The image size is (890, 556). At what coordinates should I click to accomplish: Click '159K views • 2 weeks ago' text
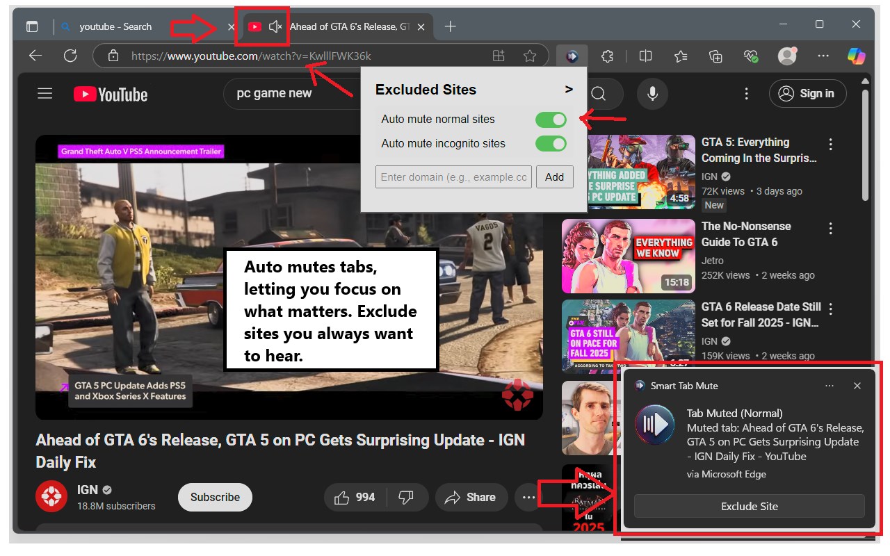pos(758,356)
